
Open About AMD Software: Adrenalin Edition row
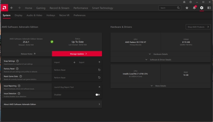pos(52,104)
